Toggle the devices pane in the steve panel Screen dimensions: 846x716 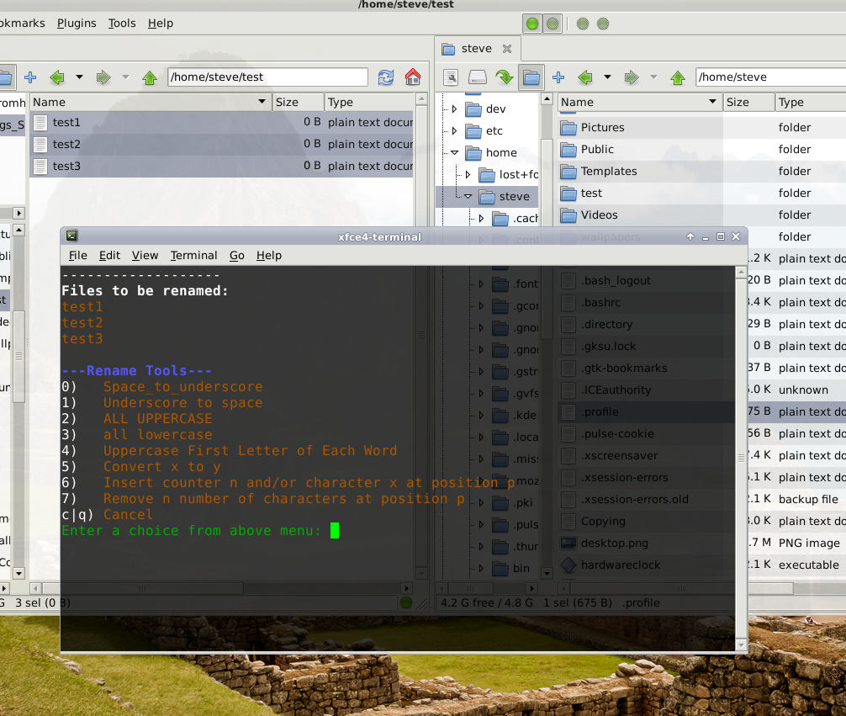(x=477, y=77)
